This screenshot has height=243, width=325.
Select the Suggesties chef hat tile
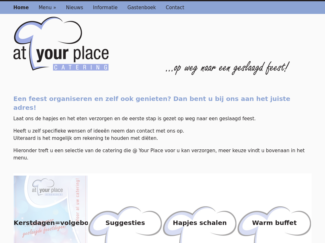(125, 224)
